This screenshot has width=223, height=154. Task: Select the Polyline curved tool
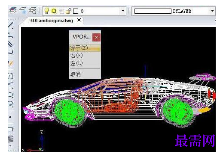[x=11, y=52]
